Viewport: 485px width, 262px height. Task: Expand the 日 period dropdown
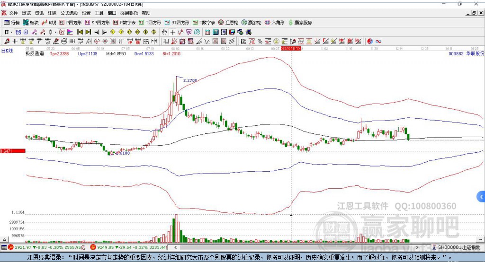click(11, 32)
